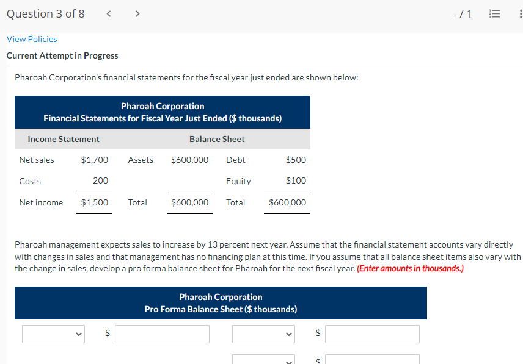The image size is (523, 364).
Task: Go to the previous question arrow
Action: (x=108, y=13)
